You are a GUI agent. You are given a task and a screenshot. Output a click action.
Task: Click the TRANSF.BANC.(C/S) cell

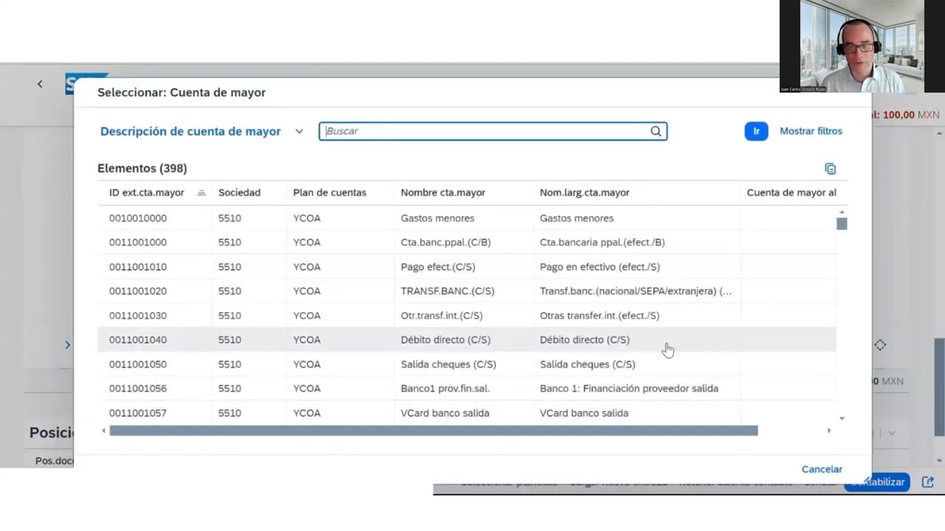pos(447,291)
